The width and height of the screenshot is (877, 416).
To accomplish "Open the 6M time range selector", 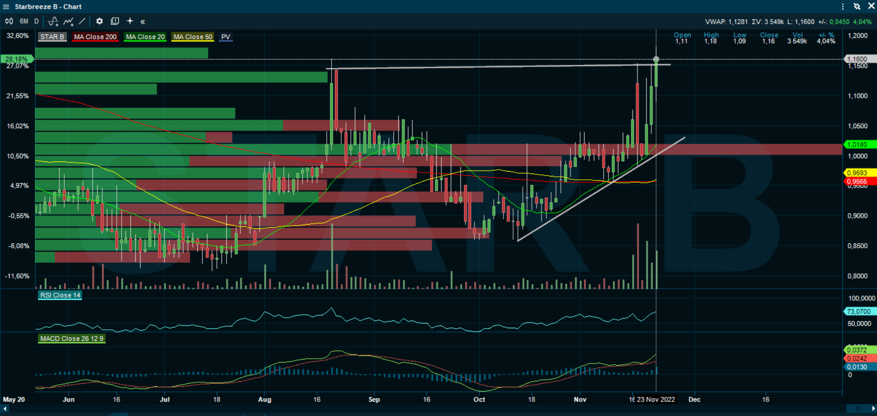I will (x=24, y=21).
